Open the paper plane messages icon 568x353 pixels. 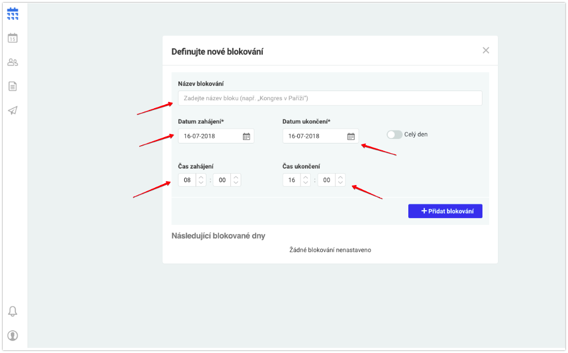13,110
